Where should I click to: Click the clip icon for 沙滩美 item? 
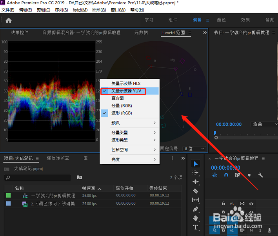[x=25, y=204]
